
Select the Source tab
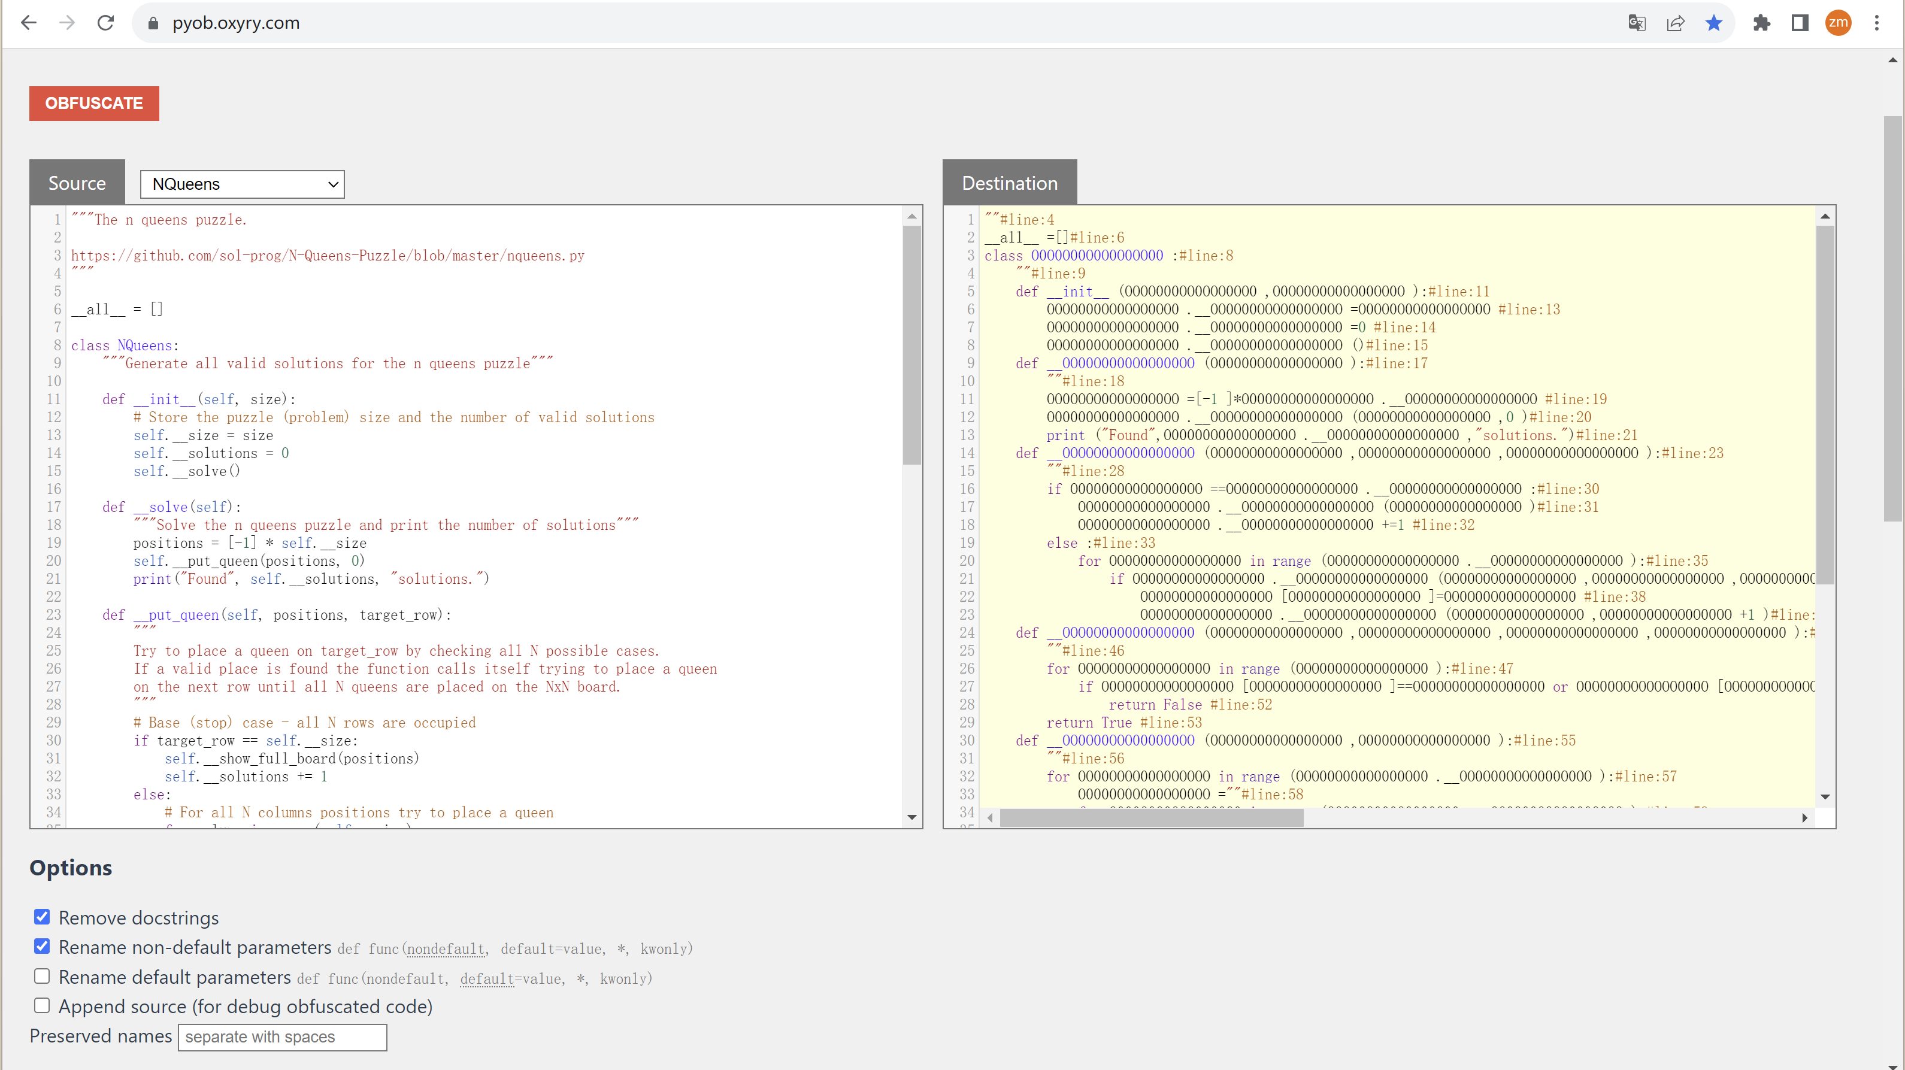[x=77, y=183]
